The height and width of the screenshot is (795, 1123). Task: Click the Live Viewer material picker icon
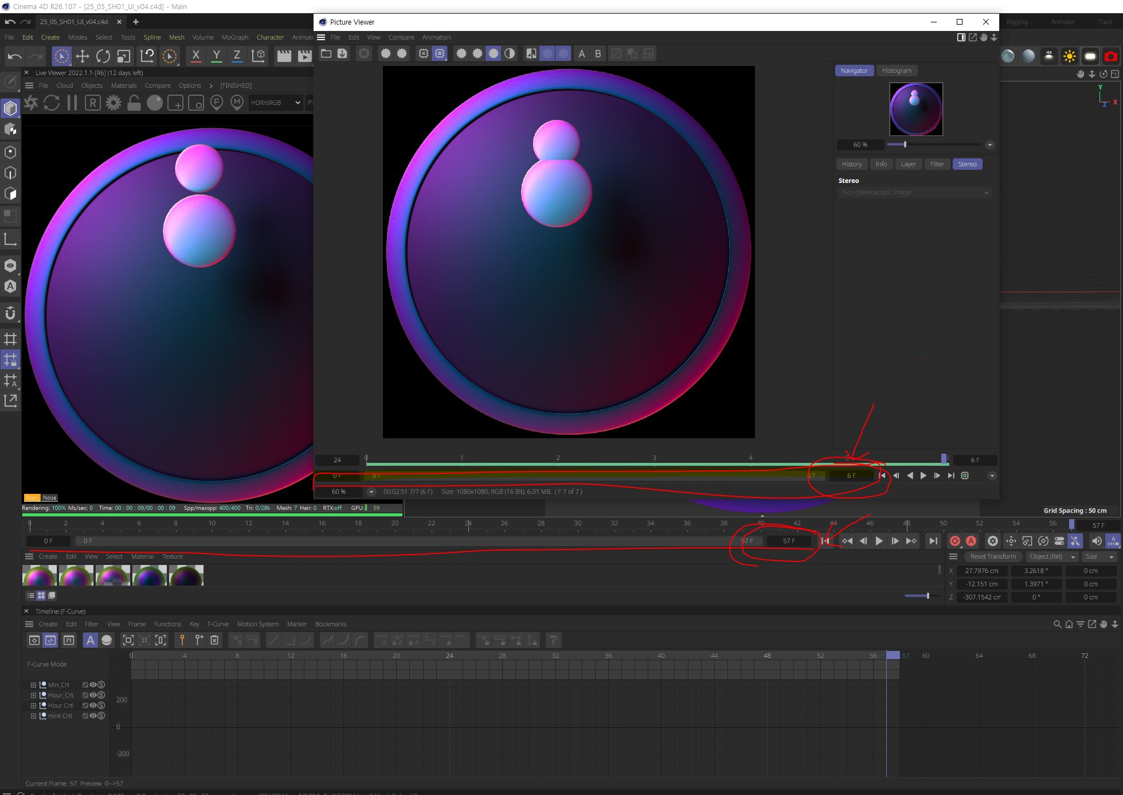(x=237, y=103)
